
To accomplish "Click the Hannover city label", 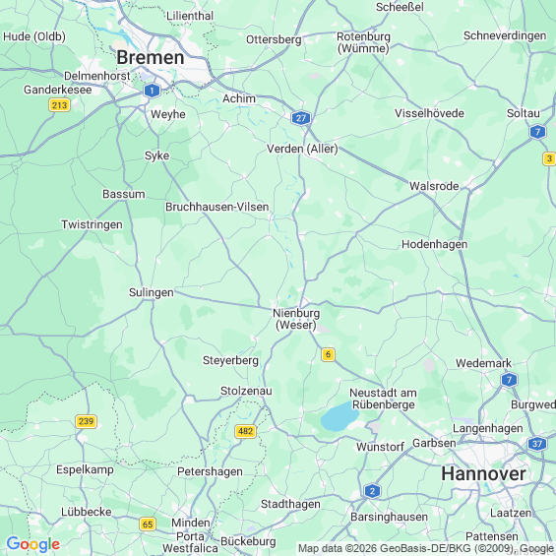I will point(483,473).
